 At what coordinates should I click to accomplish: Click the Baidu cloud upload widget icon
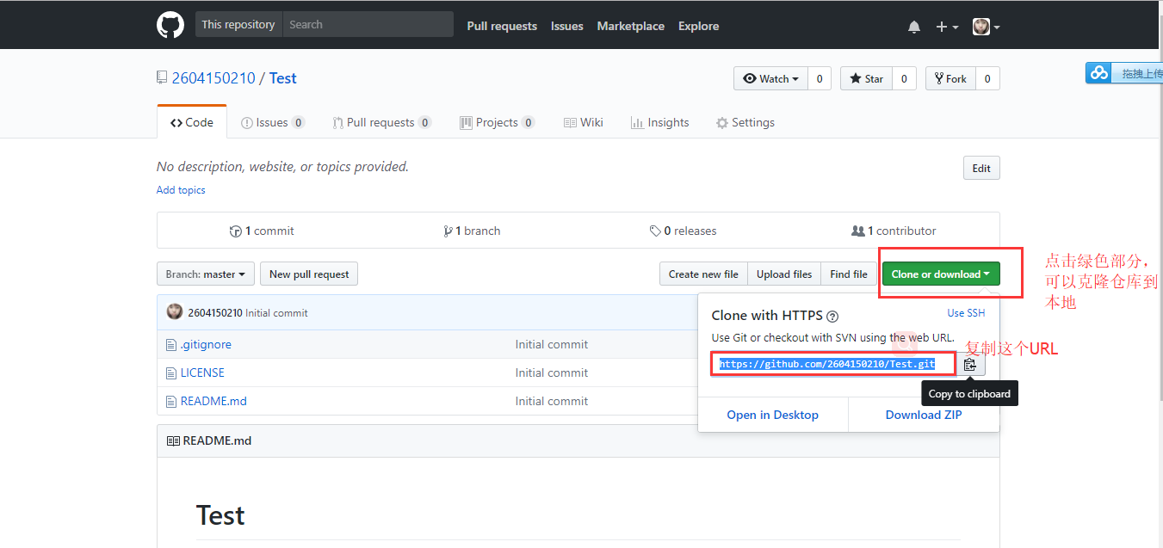tap(1099, 73)
